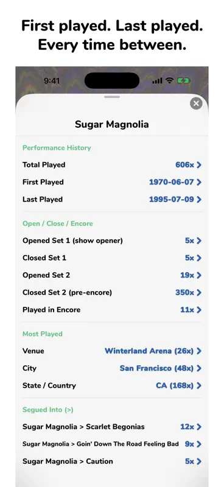Tap Wi-Fi icon in status bar
Image resolution: width=224 pixels, height=487 pixels.
coord(169,81)
